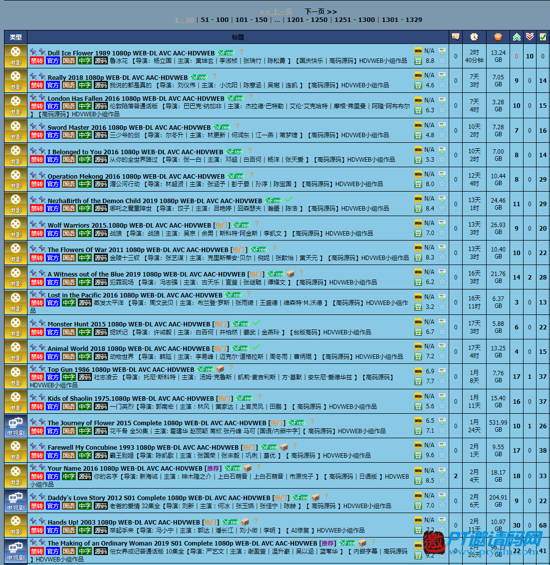The image size is (550, 565).
Task: Go to next page link 下一页 >>
Action: 321,11
